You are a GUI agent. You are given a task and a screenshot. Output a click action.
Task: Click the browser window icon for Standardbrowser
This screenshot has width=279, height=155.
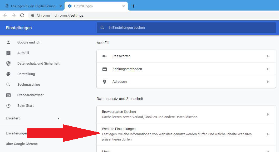pos(8,95)
